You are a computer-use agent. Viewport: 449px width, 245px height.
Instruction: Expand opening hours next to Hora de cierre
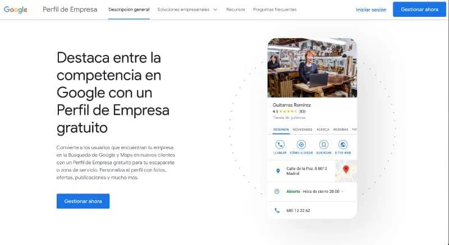point(342,192)
